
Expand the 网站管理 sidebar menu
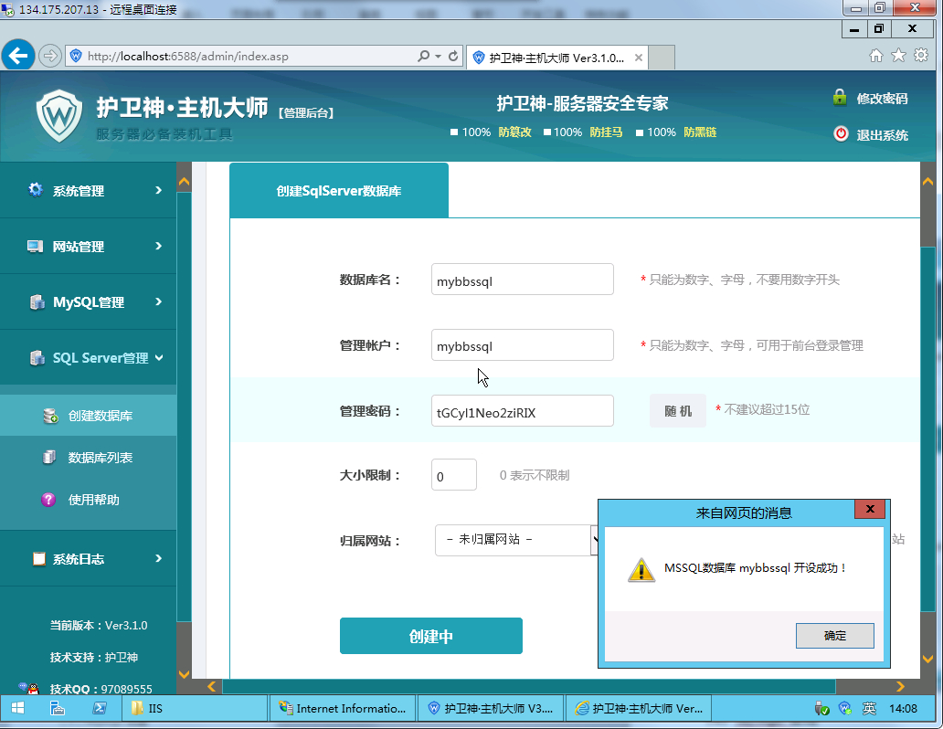88,247
